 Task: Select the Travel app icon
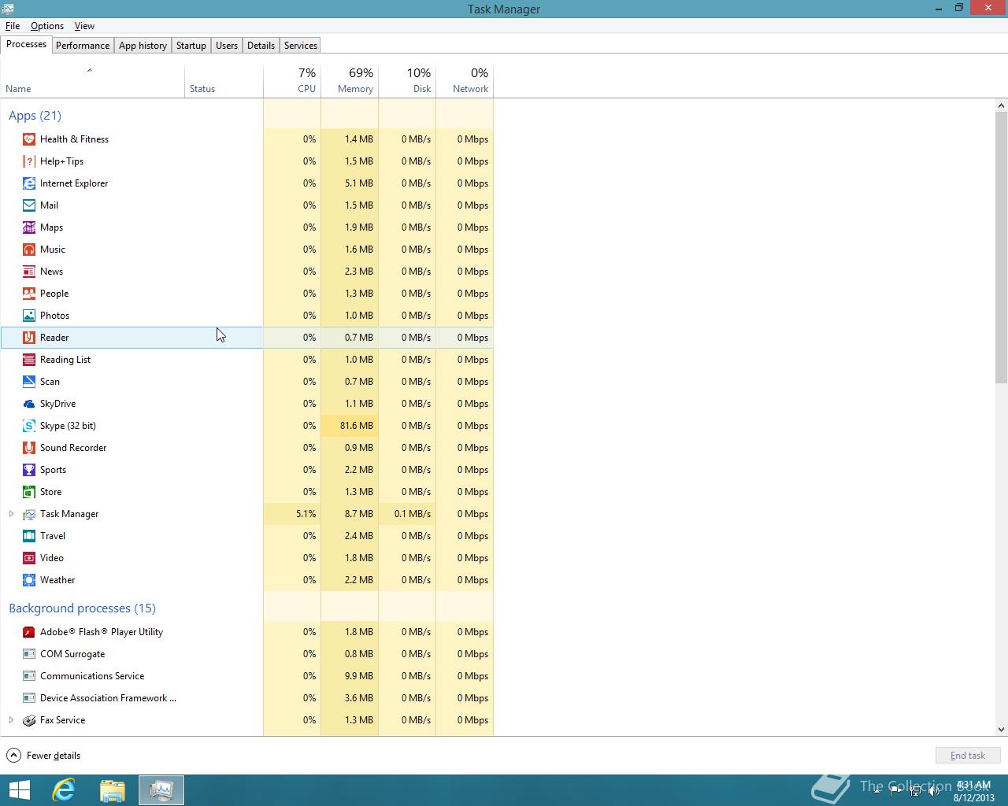tap(29, 536)
